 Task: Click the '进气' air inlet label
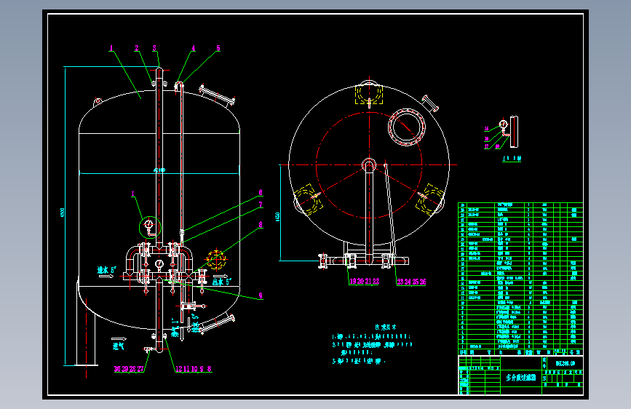coord(119,346)
